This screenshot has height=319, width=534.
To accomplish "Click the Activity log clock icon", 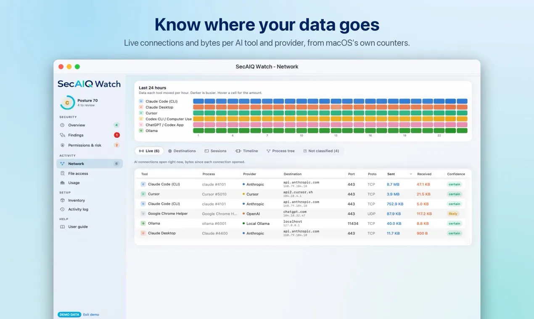I will coord(62,209).
